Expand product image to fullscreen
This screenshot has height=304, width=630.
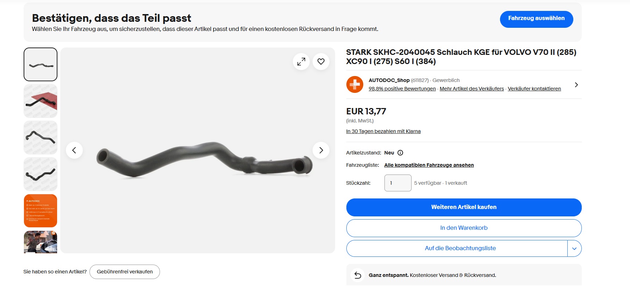click(301, 62)
